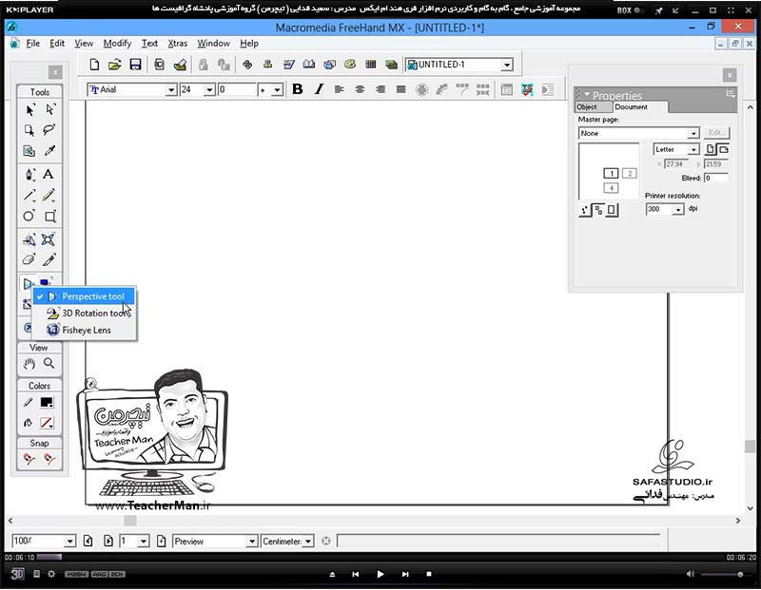Click the spelling check icon in text toolbar
The width and height of the screenshot is (761, 590).
pos(527,89)
